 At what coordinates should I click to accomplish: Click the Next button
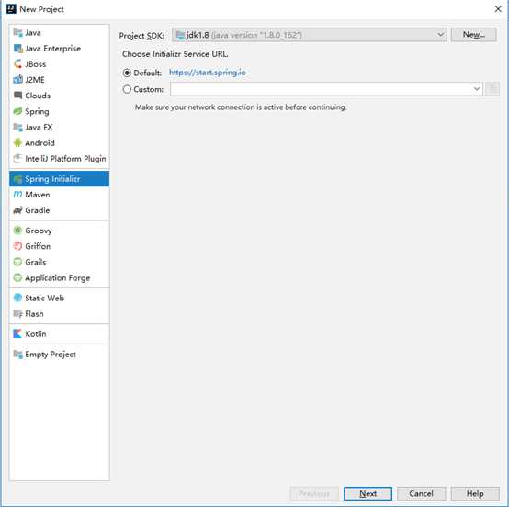(368, 494)
